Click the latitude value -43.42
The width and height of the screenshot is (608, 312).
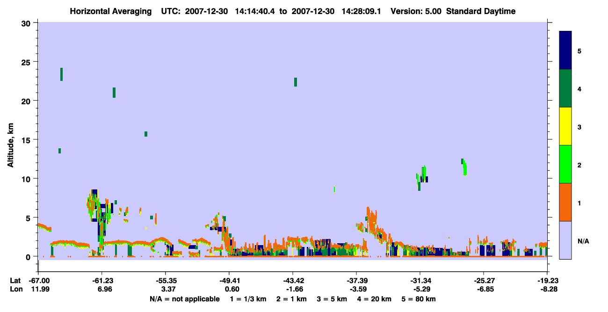[292, 281]
